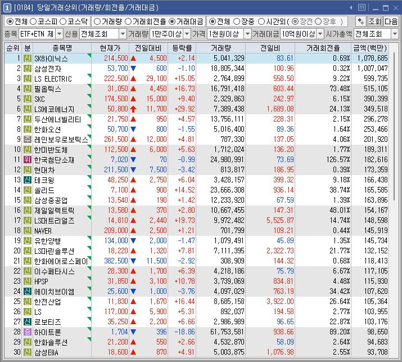Viewport: 402px width, 362px height.
Task: Sort by the 종목명 column header
Action: coord(62,48)
